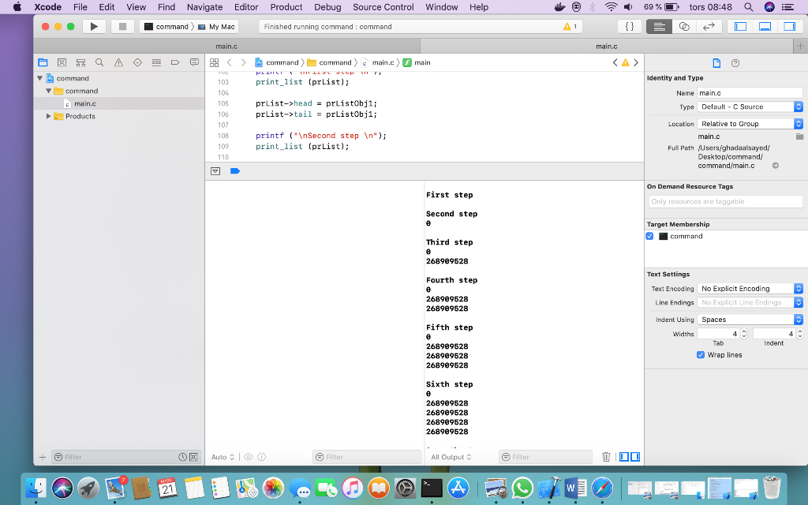Open the Report navigator speech-bubble icon
Image resolution: width=808 pixels, height=505 pixels.
pos(194,62)
